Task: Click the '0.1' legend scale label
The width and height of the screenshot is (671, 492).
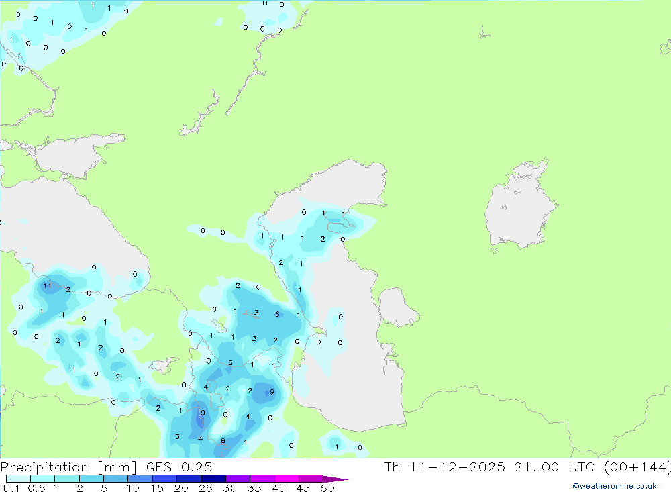Action: 11,488
